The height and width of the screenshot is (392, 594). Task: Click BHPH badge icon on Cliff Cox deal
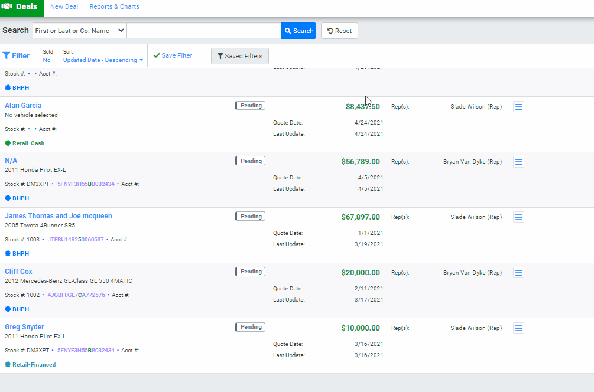(x=8, y=309)
